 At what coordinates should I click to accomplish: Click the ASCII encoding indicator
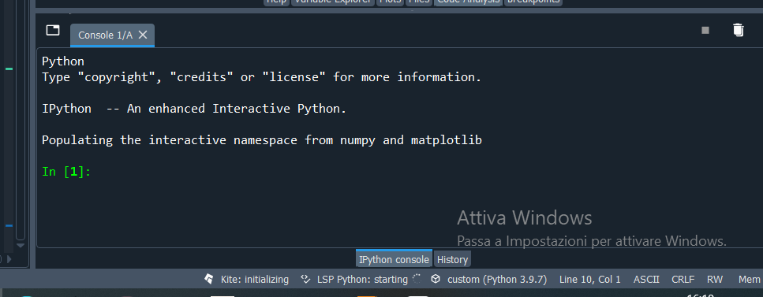[x=646, y=280]
